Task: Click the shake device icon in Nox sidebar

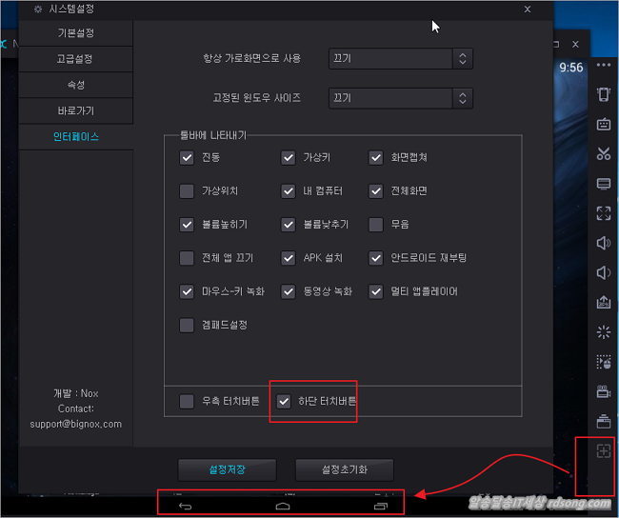Action: pyautogui.click(x=603, y=94)
